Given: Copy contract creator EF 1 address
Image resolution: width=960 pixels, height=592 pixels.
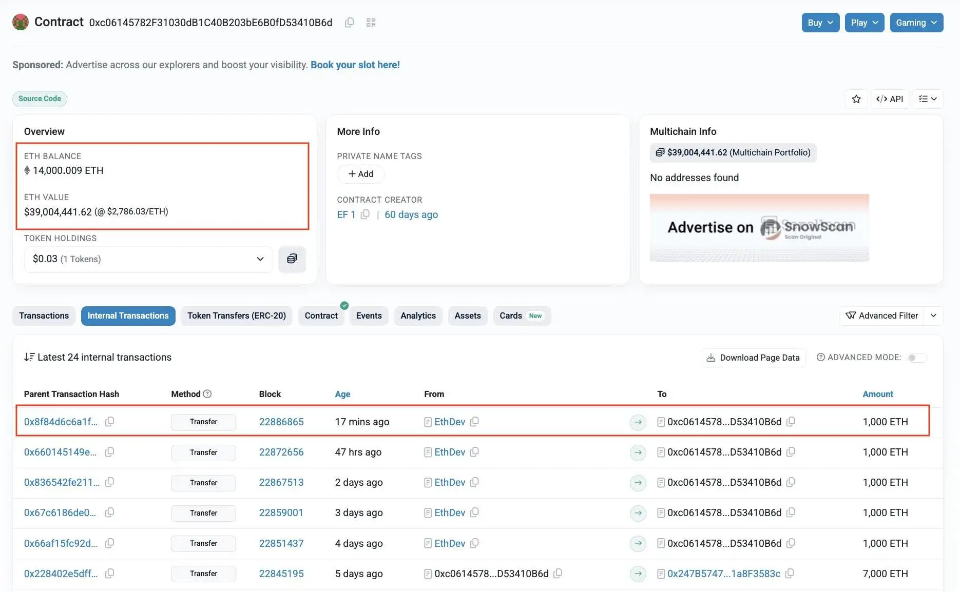Looking at the screenshot, I should (x=365, y=214).
